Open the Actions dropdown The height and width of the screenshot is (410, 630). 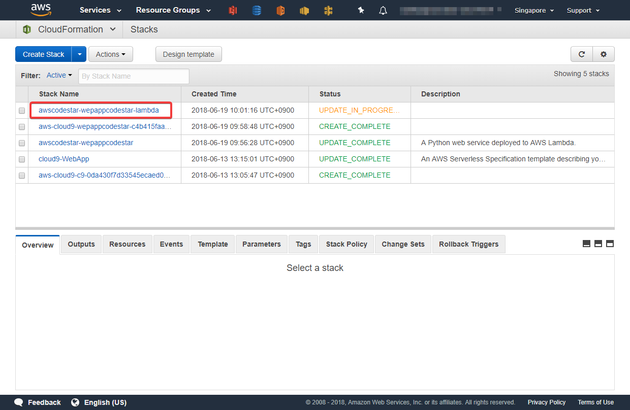point(111,54)
